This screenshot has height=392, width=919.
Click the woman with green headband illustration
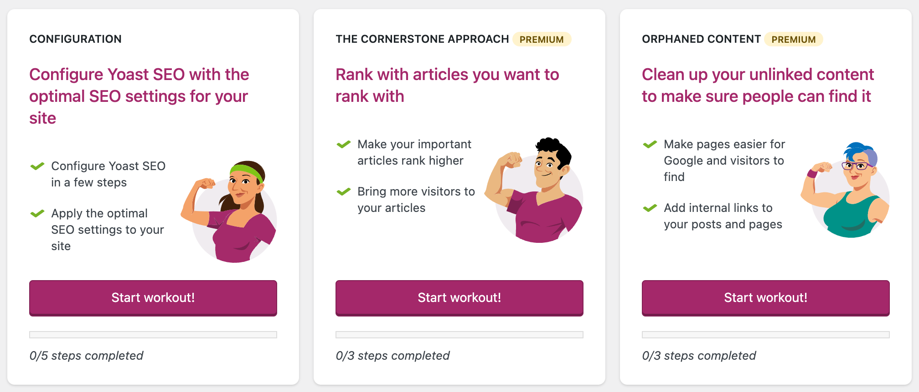coord(229,212)
